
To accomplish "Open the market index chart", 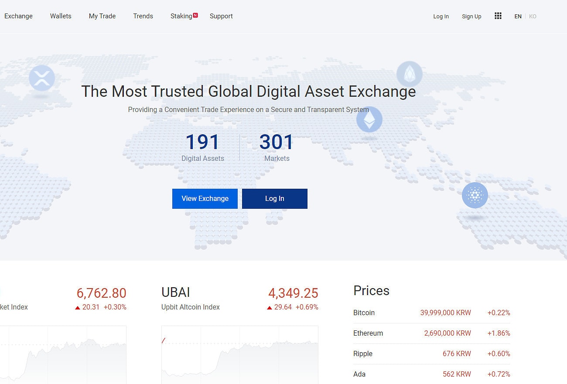I will point(63,355).
